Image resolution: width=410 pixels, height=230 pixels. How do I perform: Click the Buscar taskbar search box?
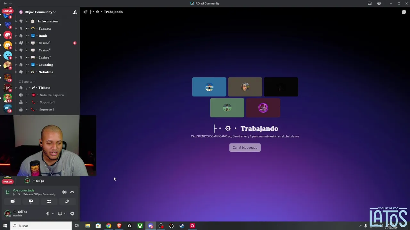coord(41,226)
